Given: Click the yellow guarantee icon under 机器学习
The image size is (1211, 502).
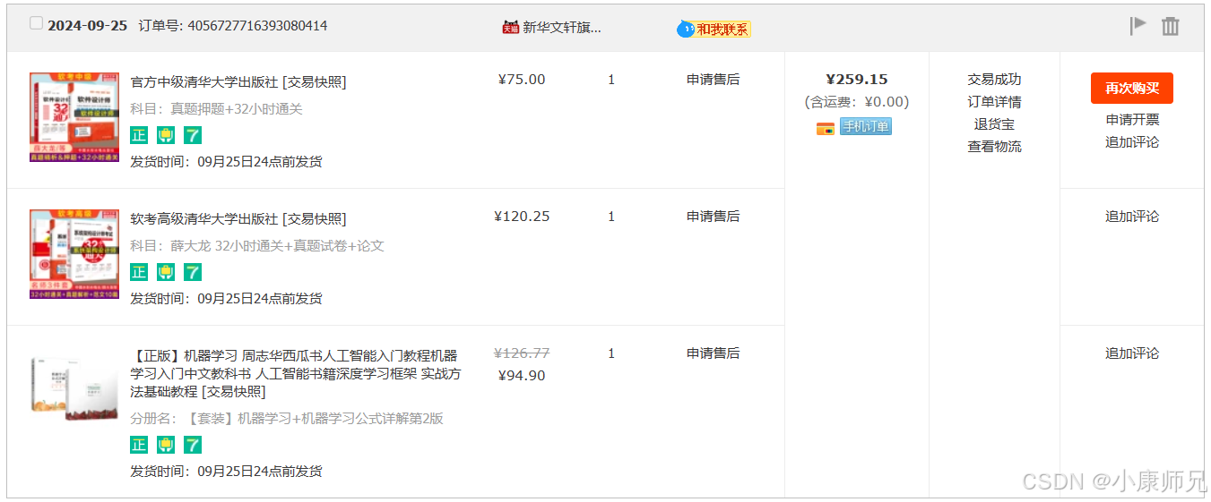Looking at the screenshot, I should pos(166,445).
